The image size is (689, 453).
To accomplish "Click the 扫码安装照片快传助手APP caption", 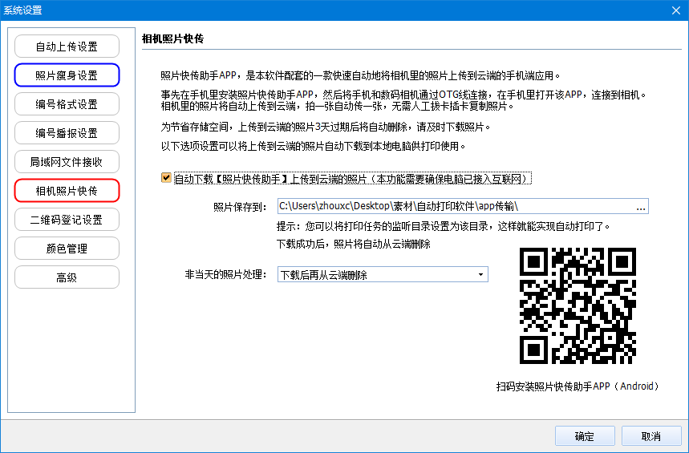I will tap(578, 386).
